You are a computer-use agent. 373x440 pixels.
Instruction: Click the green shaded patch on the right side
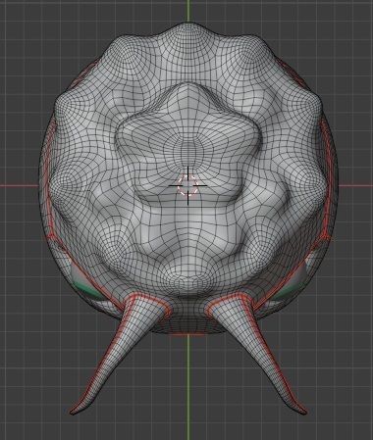tap(288, 291)
